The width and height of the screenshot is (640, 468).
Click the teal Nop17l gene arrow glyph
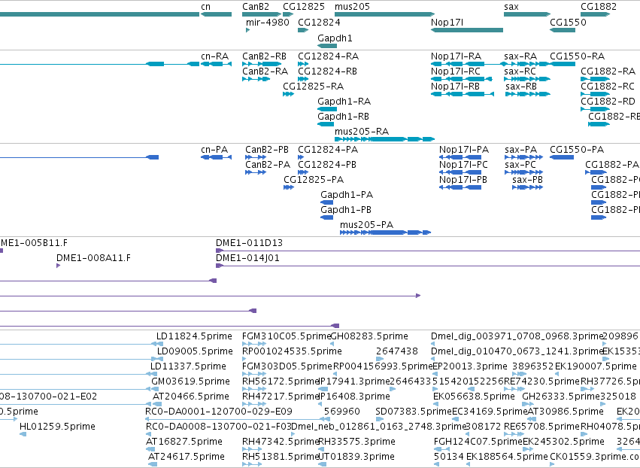tap(467, 30)
